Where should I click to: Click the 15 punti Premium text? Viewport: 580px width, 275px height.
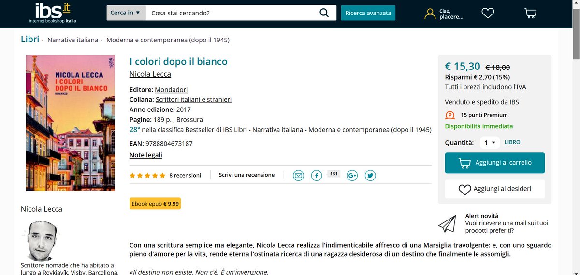point(484,115)
